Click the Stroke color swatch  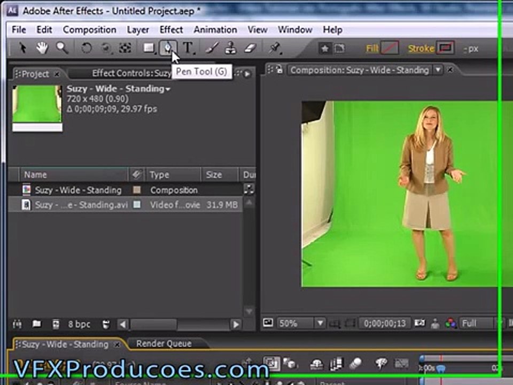[446, 48]
